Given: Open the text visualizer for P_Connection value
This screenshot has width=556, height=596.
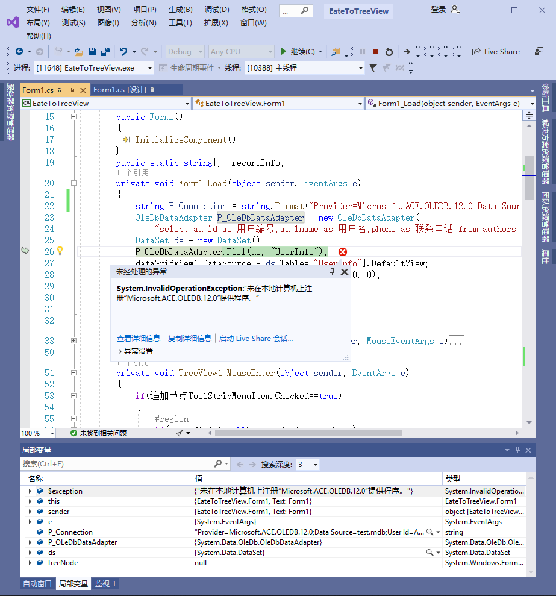Looking at the screenshot, I should pos(429,532).
